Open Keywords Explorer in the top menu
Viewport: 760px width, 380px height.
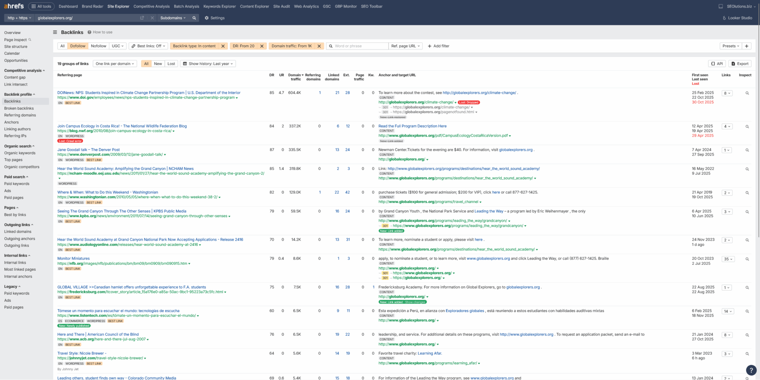(x=219, y=6)
